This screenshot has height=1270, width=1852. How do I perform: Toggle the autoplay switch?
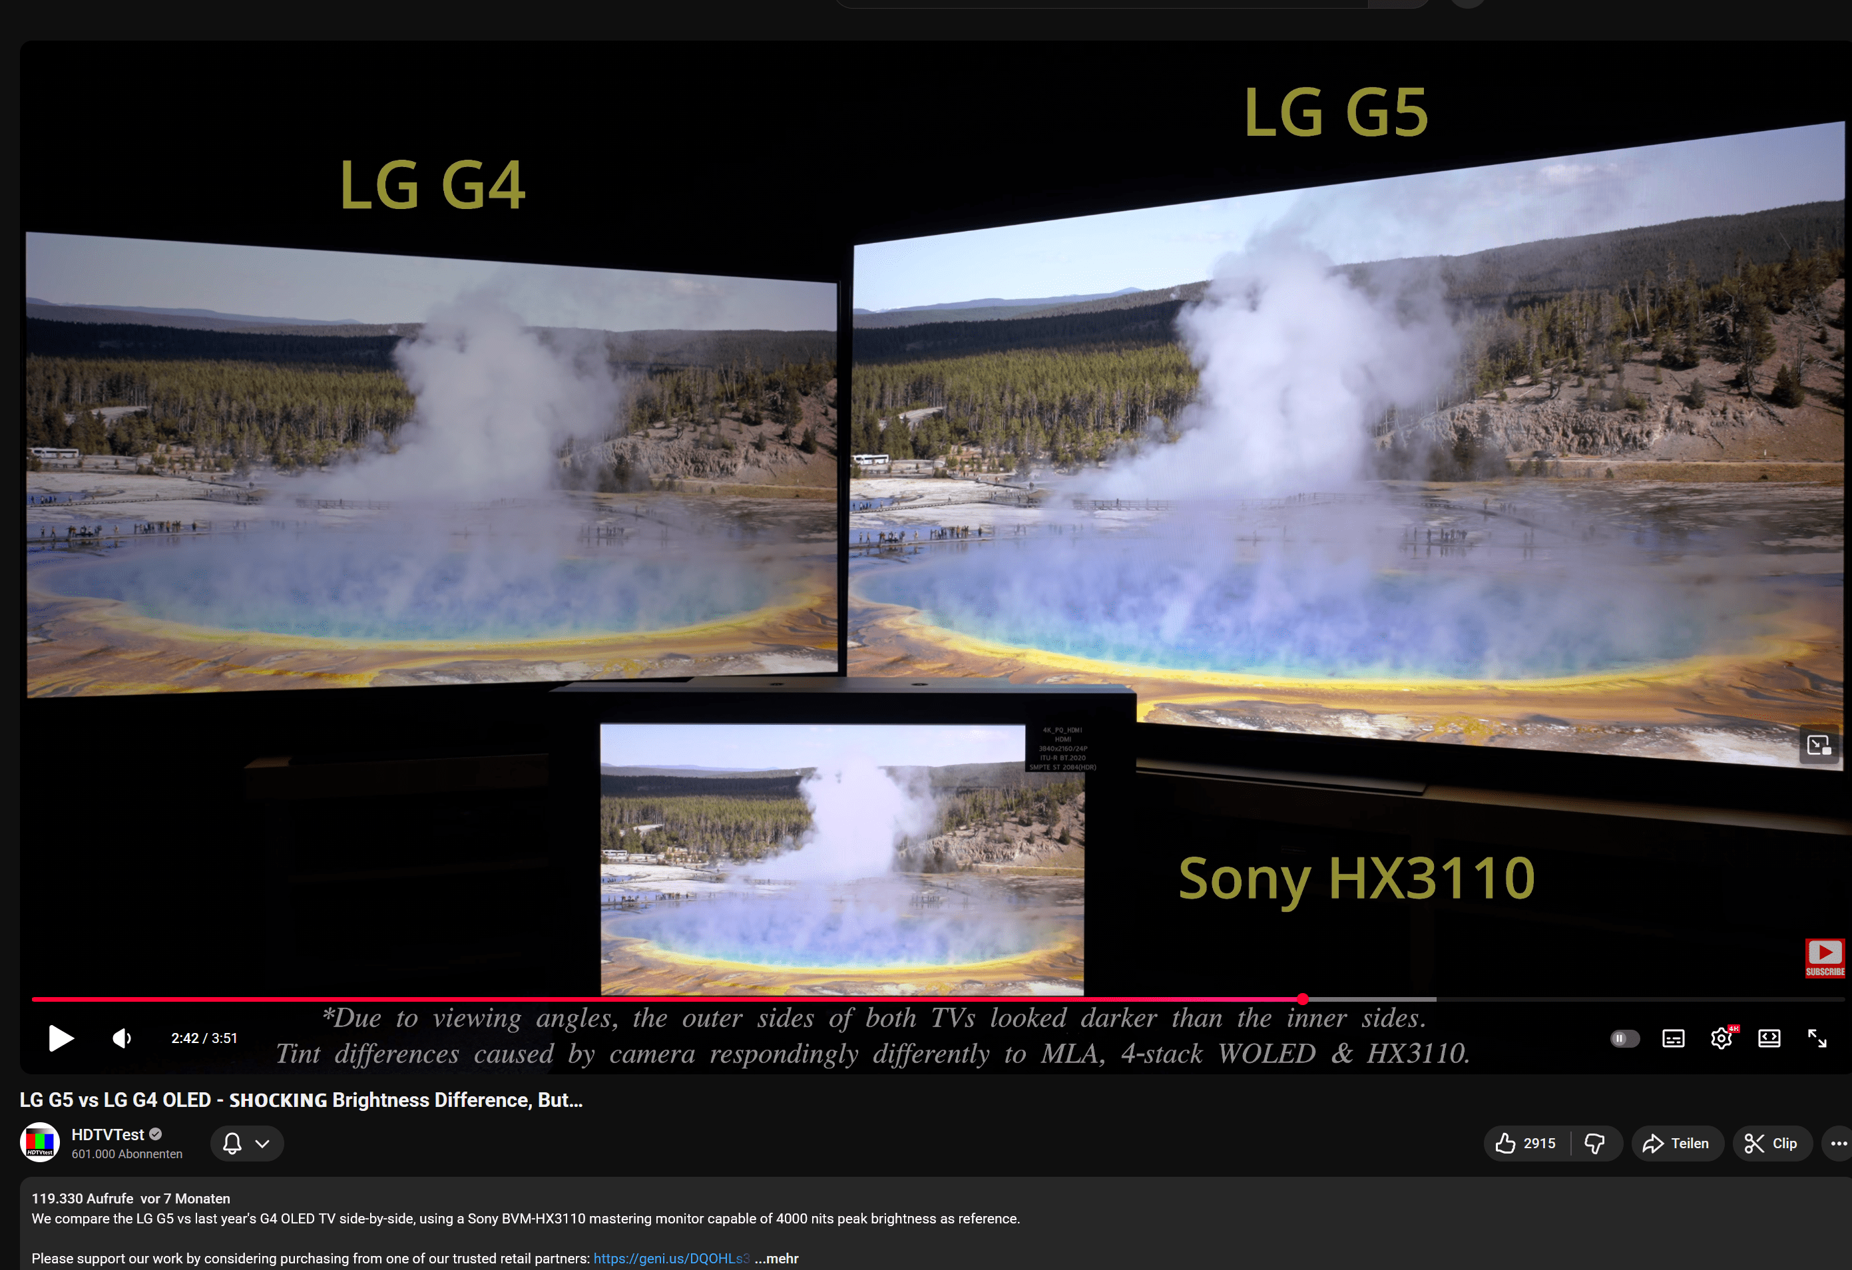(1624, 1038)
